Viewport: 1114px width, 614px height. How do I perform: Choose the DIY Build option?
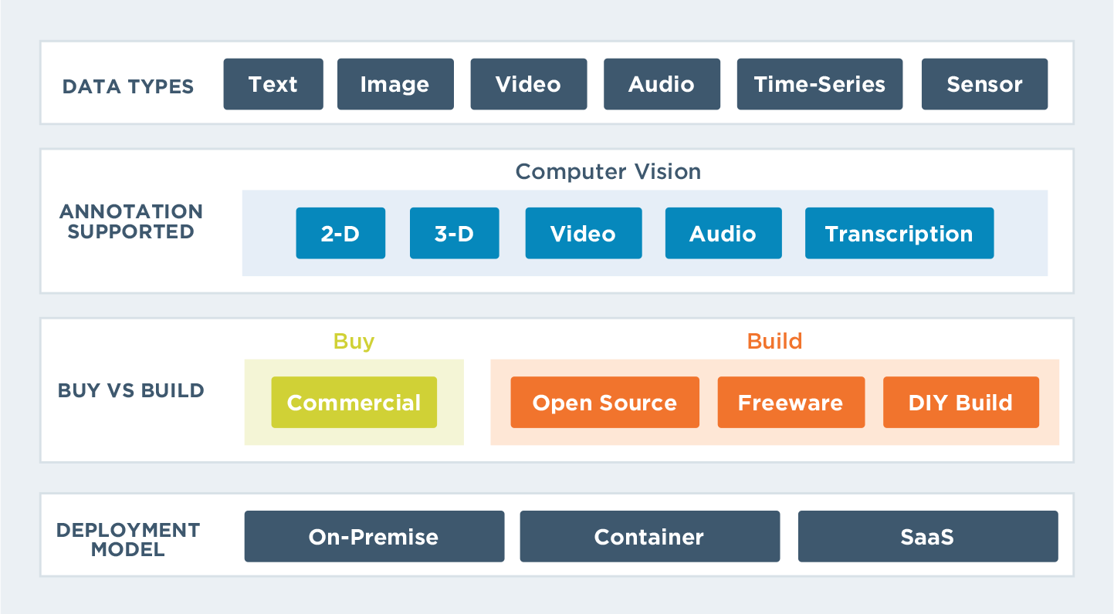coord(961,402)
